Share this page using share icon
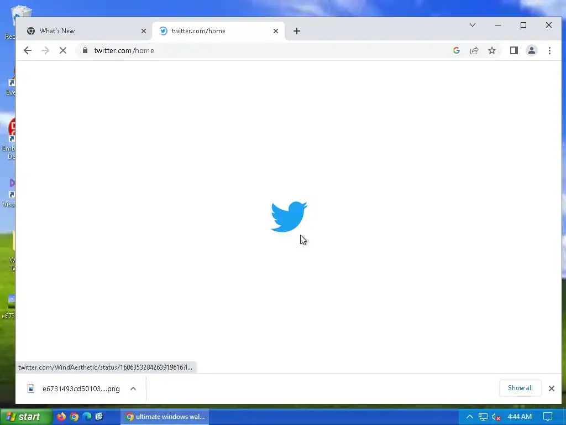The image size is (566, 425). tap(474, 50)
